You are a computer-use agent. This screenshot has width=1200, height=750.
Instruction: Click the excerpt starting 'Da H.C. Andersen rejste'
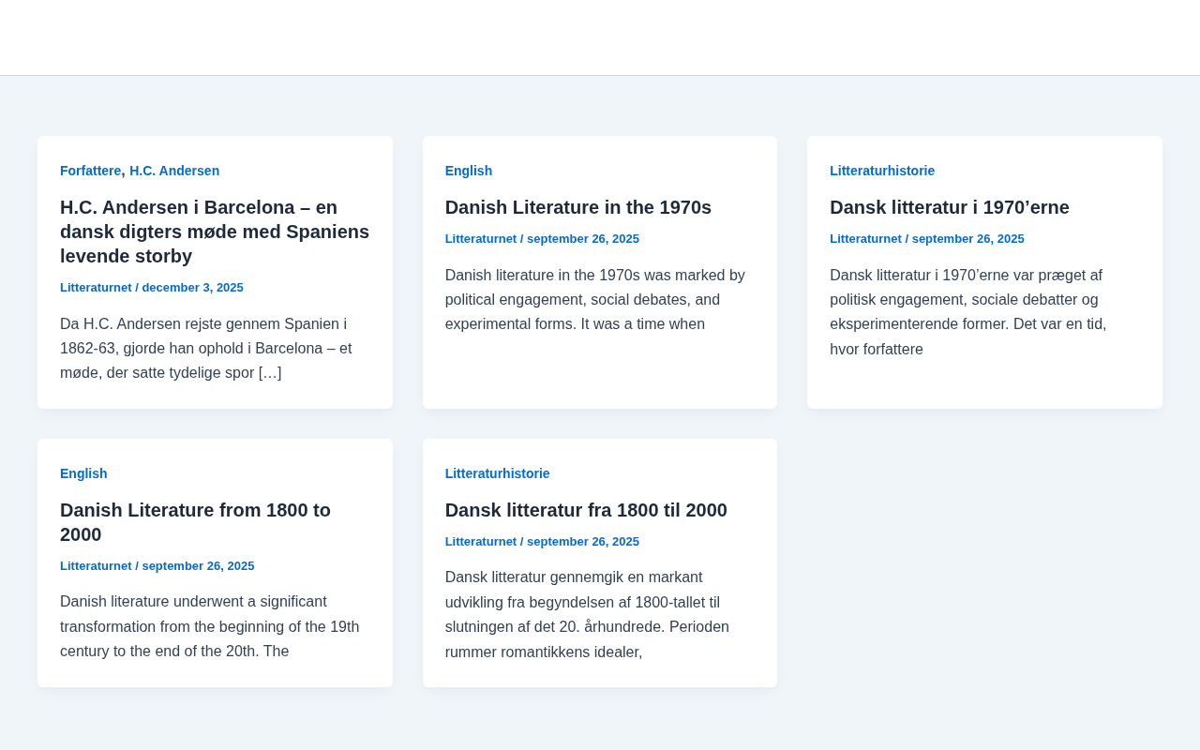coord(206,349)
